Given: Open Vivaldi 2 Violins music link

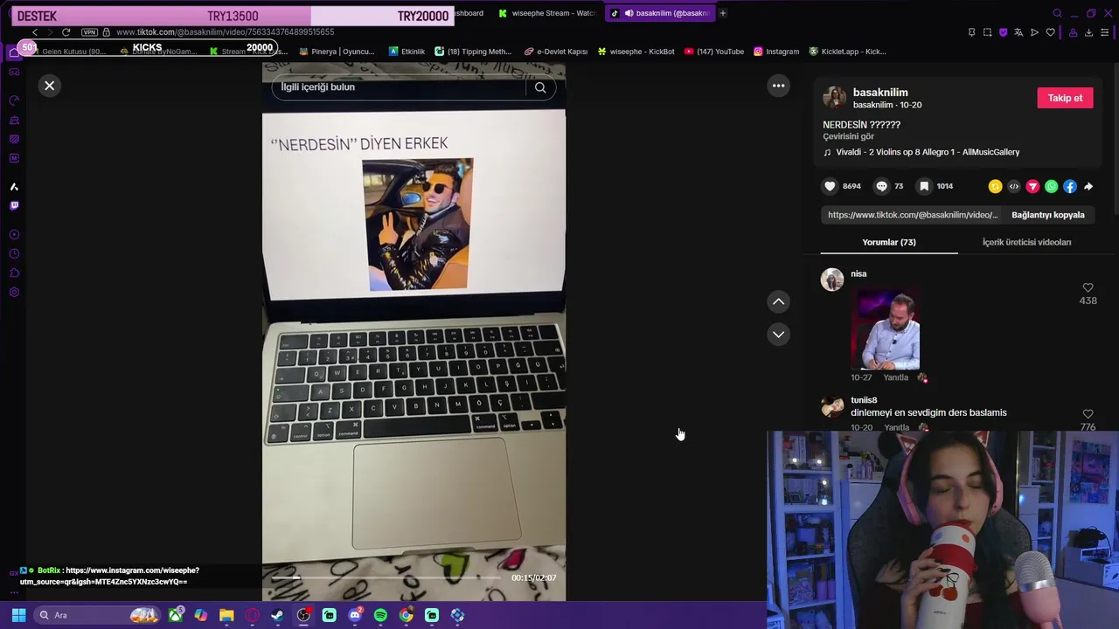Looking at the screenshot, I should pyautogui.click(x=928, y=152).
